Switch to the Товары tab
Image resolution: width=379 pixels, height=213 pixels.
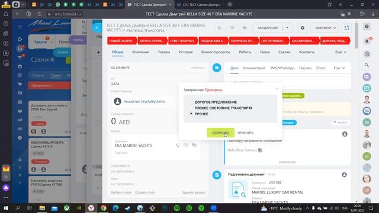[164, 52]
